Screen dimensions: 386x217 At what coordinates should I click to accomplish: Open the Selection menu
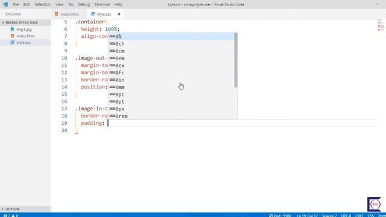pyautogui.click(x=42, y=4)
